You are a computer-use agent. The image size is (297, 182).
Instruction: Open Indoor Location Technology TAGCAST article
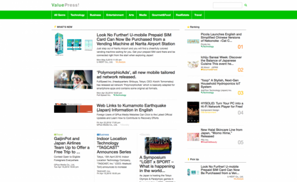tap(114, 145)
